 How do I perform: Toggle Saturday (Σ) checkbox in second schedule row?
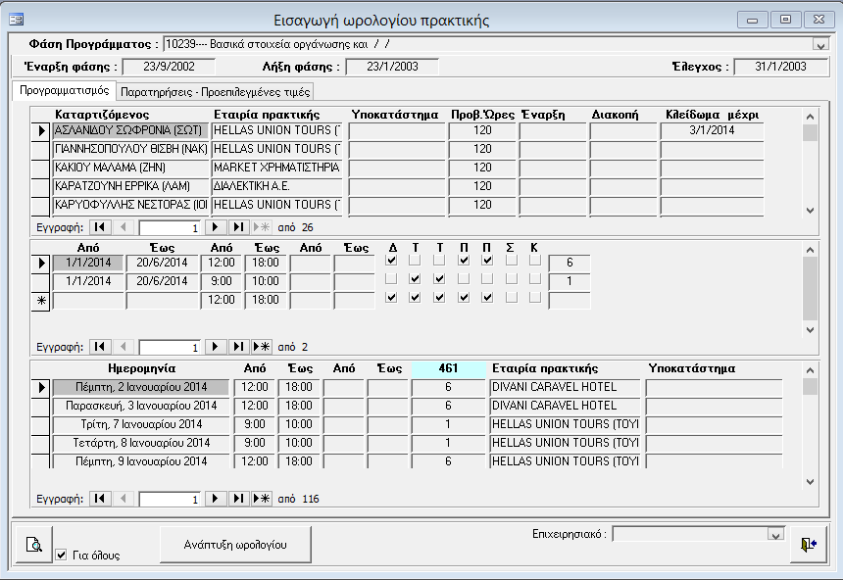click(511, 281)
